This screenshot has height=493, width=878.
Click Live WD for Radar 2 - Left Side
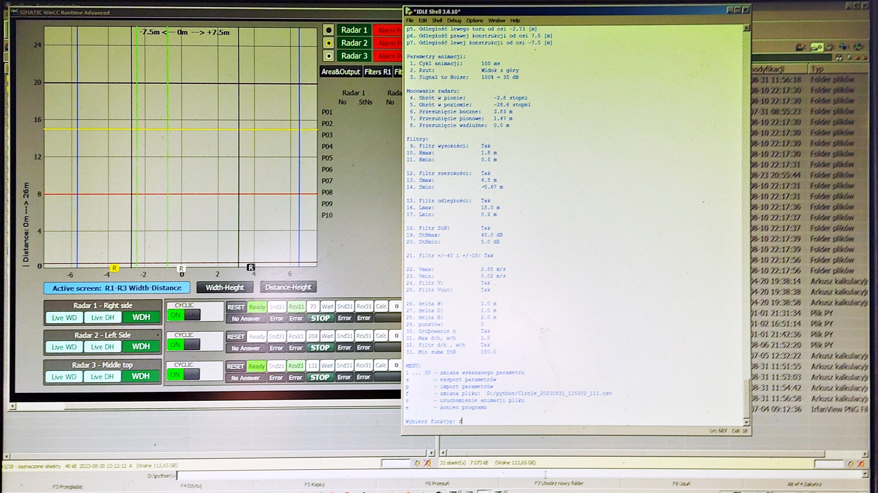click(64, 347)
